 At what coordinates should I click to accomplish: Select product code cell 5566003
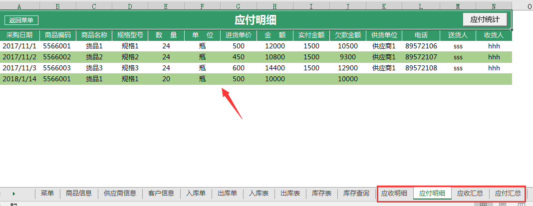click(58, 68)
